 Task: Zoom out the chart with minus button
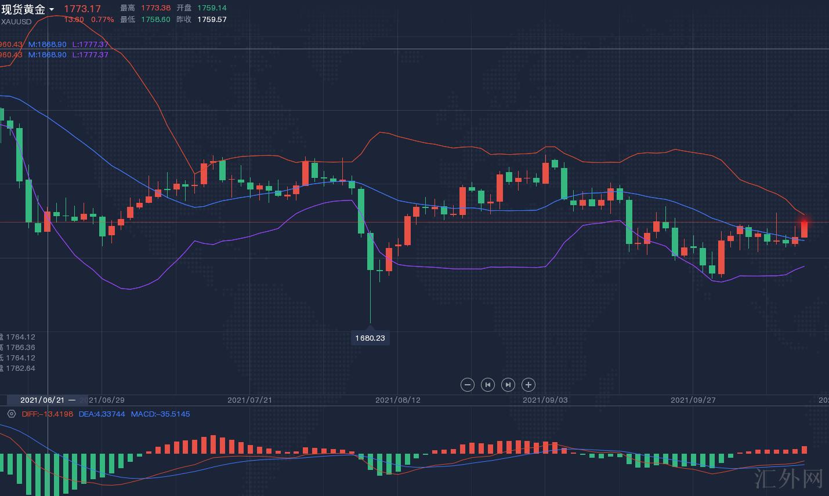pos(467,385)
